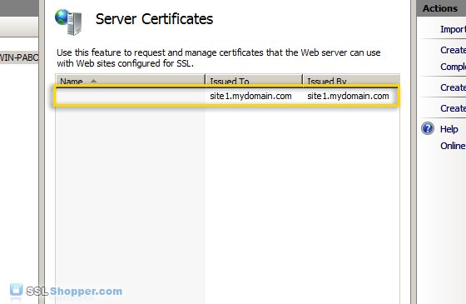Open the Online help link
This screenshot has width=466, height=304.
click(453, 146)
